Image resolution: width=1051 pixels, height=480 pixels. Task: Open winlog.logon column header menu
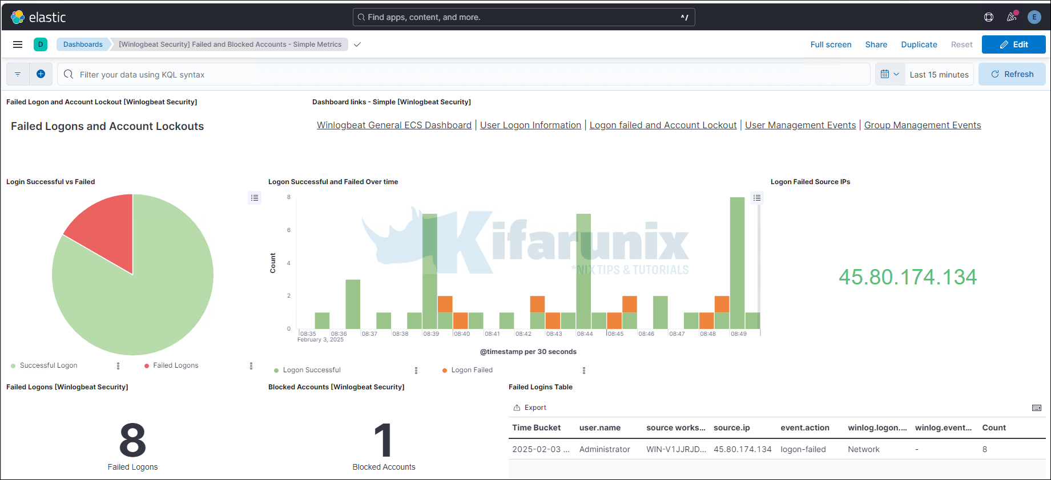[877, 428]
